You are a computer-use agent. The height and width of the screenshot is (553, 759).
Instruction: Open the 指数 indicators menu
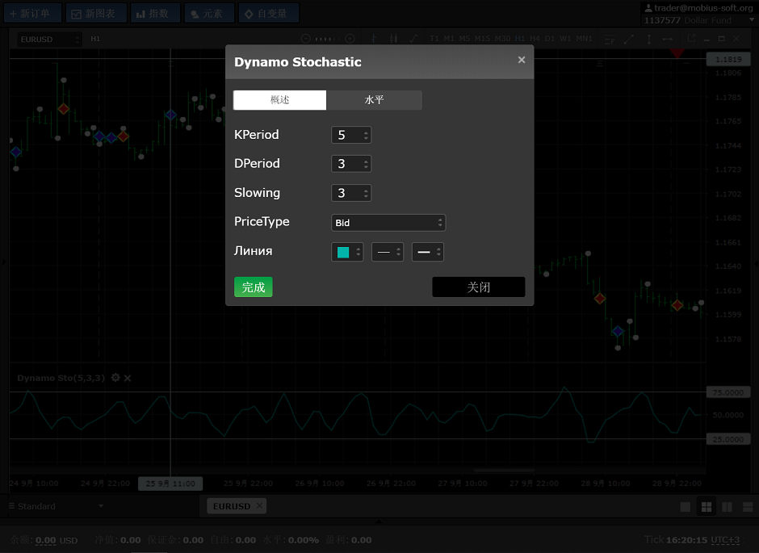[155, 13]
